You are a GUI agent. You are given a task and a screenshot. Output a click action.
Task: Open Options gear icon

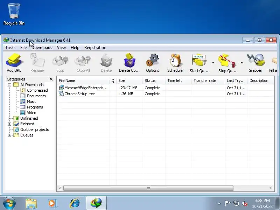(x=152, y=61)
